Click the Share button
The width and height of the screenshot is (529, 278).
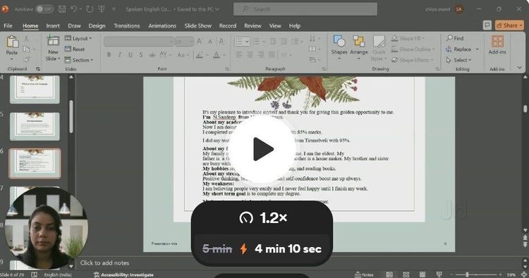pyautogui.click(x=509, y=25)
